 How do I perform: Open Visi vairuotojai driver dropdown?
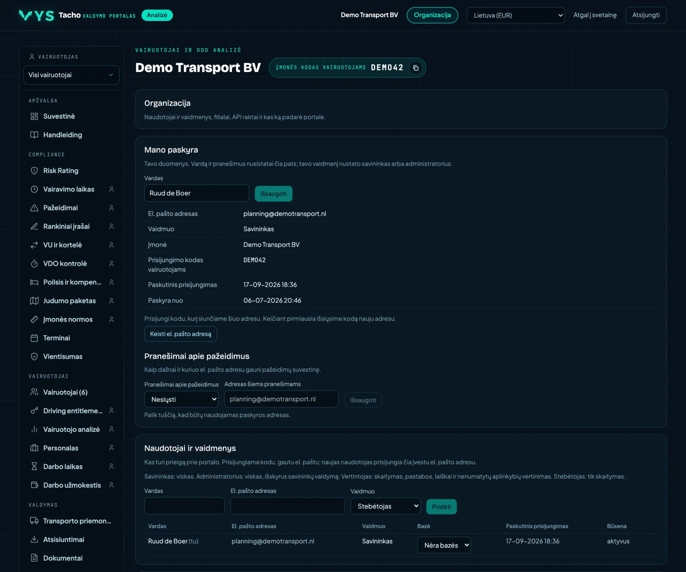71,75
